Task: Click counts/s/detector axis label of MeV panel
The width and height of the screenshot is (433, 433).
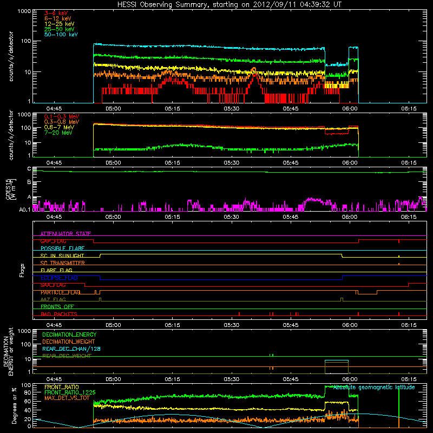Action: click(x=11, y=135)
